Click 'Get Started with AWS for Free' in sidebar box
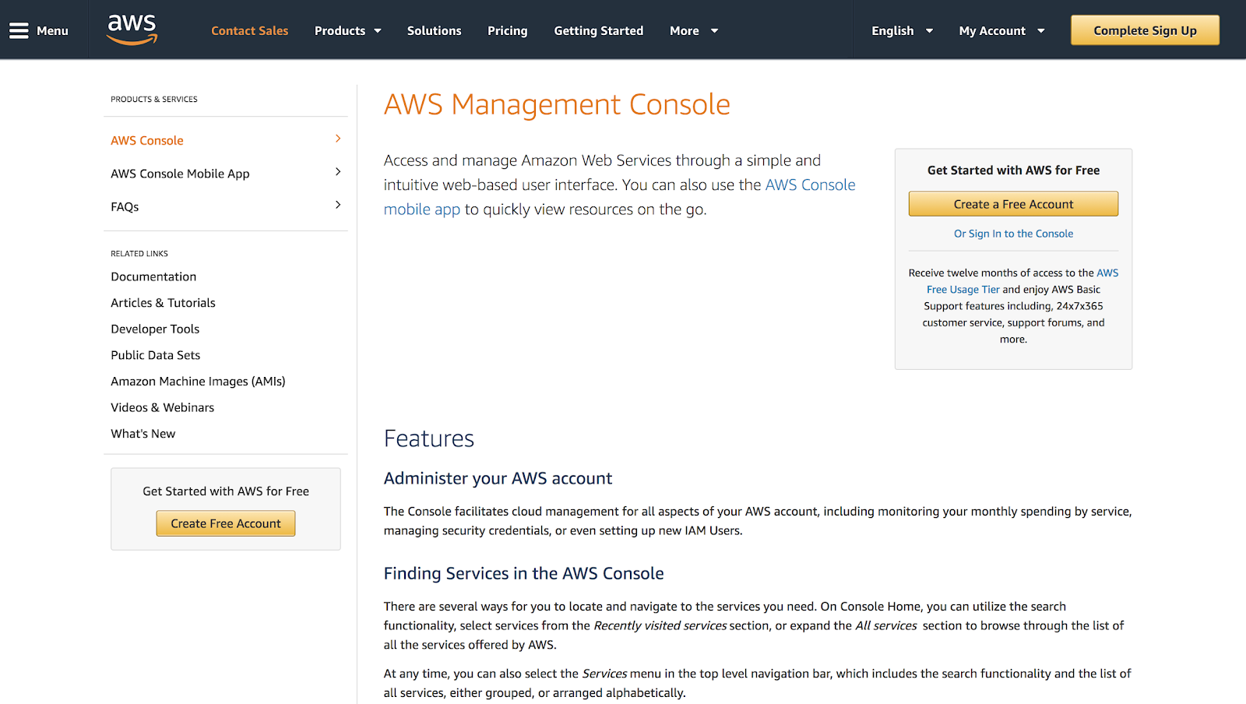Image resolution: width=1246 pixels, height=704 pixels. 226,491
